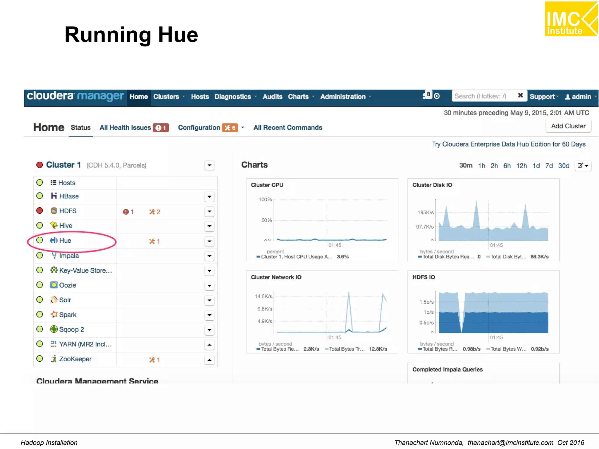Screen dimensions: 599x449
Task: Click the Hue green health indicator
Action: pos(40,240)
